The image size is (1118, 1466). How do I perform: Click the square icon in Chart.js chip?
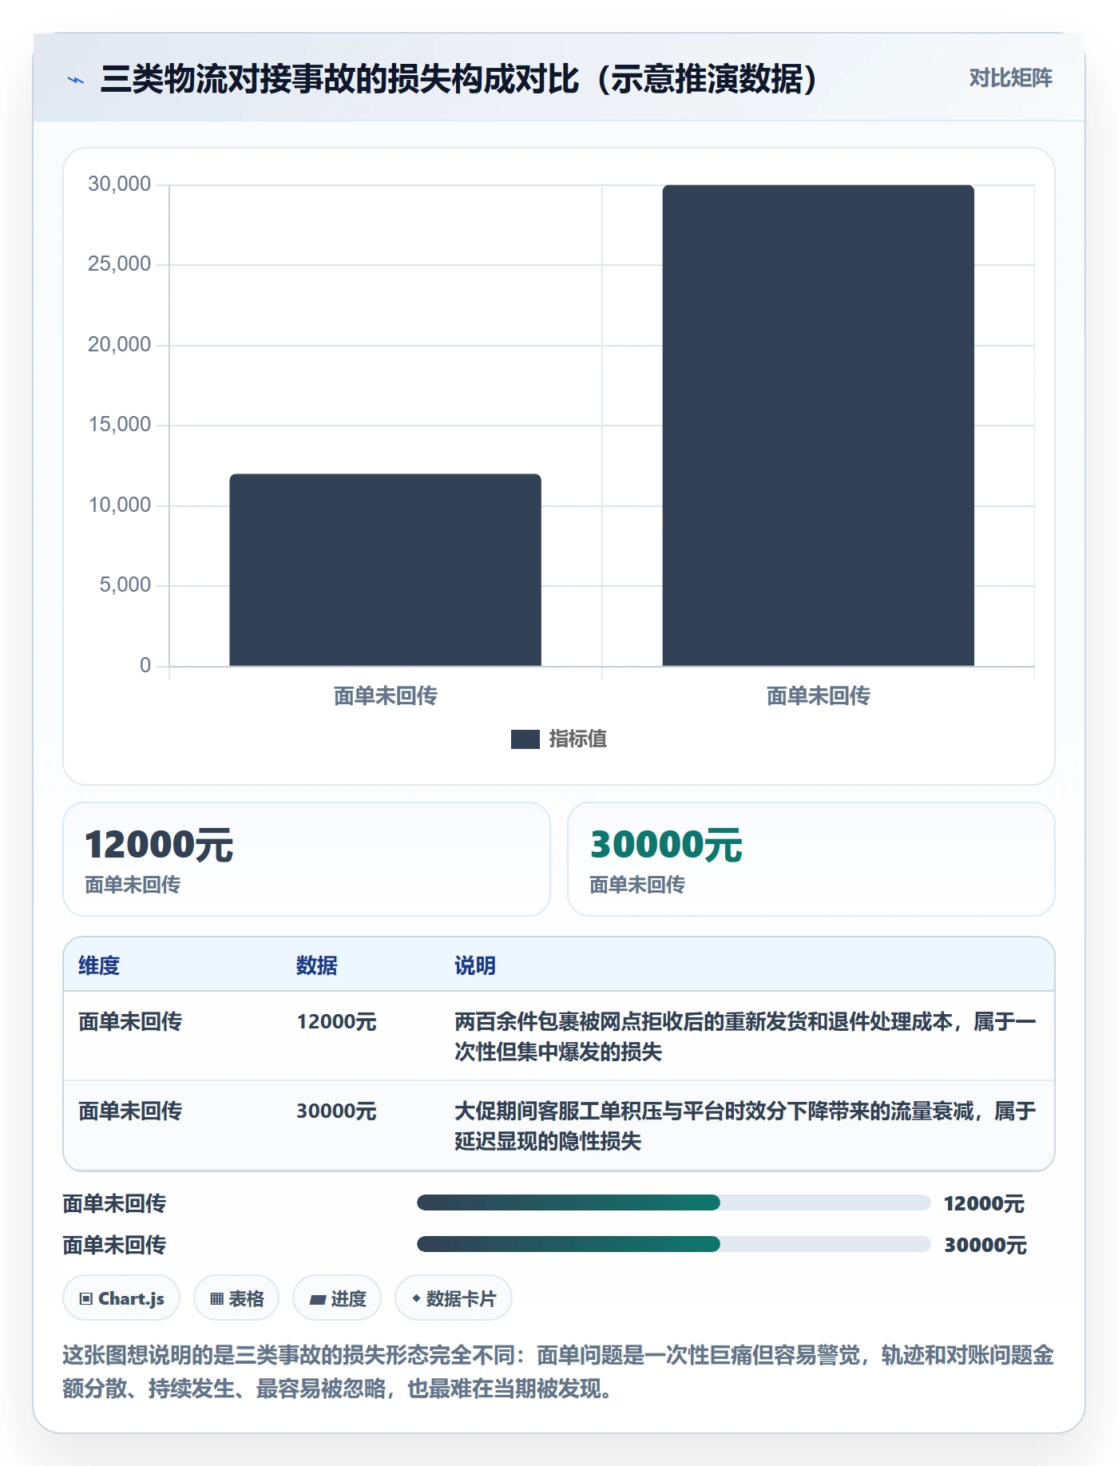coord(86,1299)
